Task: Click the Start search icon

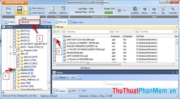Action: click(8, 9)
